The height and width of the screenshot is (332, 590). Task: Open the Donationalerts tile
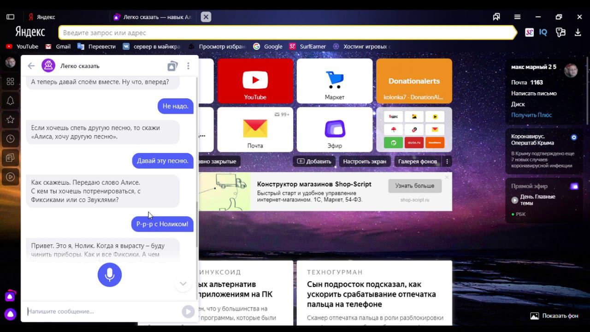point(414,81)
